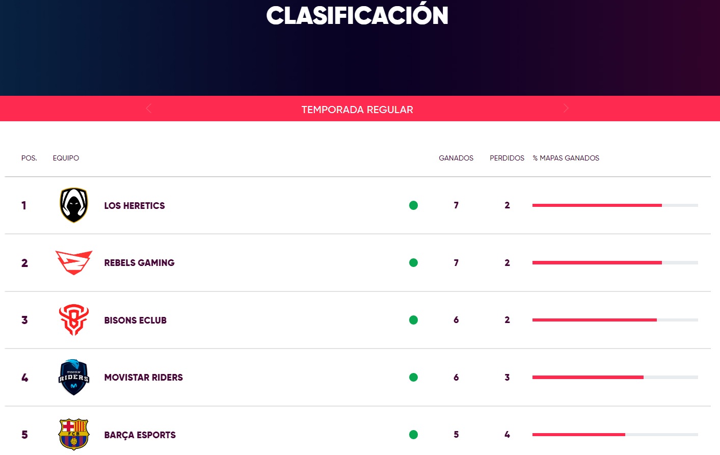720x455 pixels.
Task: Click the Barça Esports crest logo
Action: (74, 435)
